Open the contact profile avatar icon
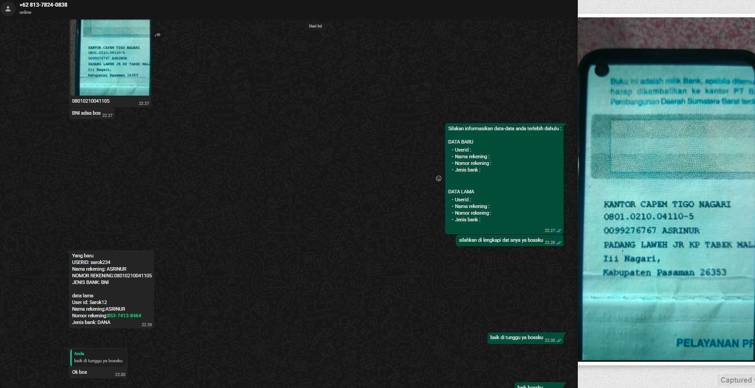 click(8, 8)
